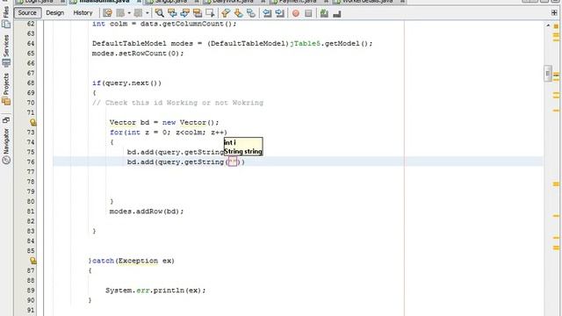Image resolution: width=562 pixels, height=316 pixels.
Task: Click the hint bulb beside the catch line
Action: 33,261
